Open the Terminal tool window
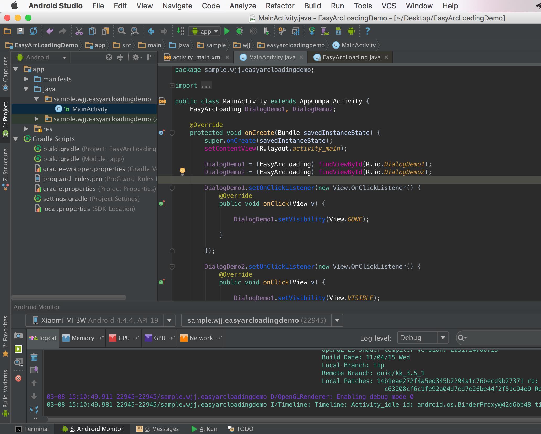 pos(32,429)
